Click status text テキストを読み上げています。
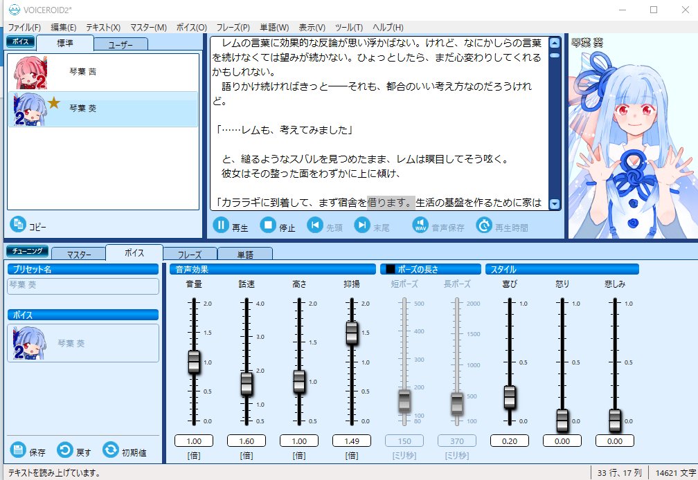698x480 pixels. tap(54, 473)
